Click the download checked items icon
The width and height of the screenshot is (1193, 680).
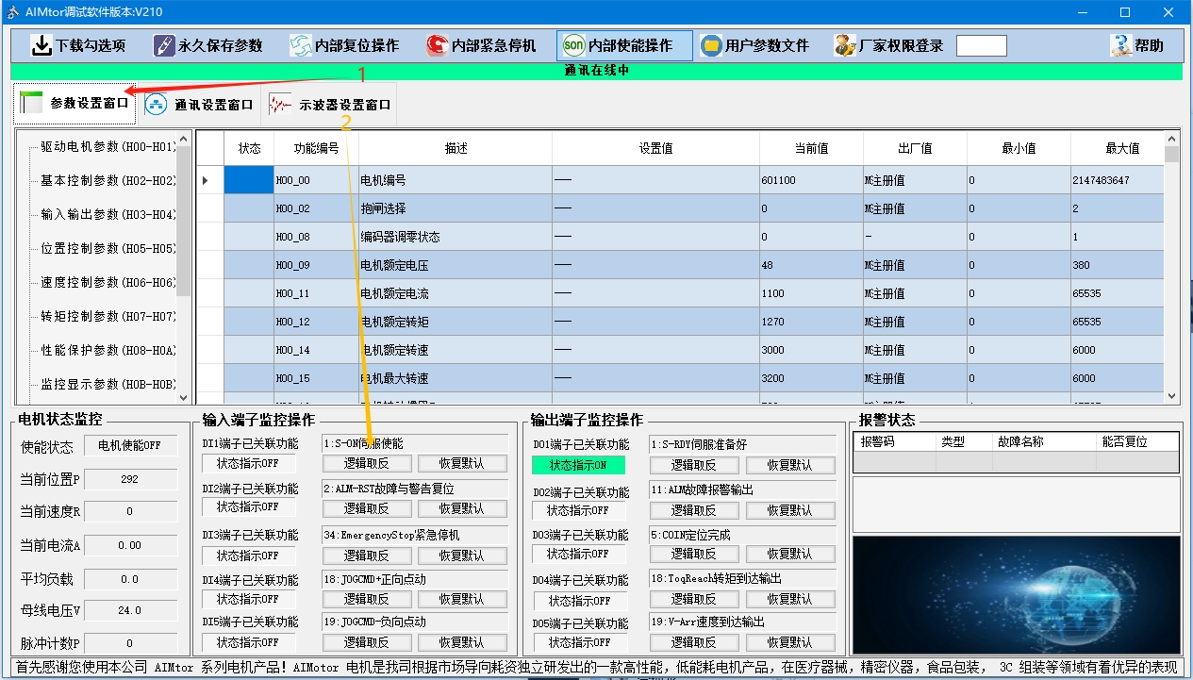[x=41, y=45]
